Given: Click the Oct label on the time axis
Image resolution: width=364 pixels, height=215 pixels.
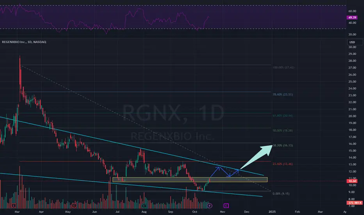Looking at the screenshot, I should [195, 212].
